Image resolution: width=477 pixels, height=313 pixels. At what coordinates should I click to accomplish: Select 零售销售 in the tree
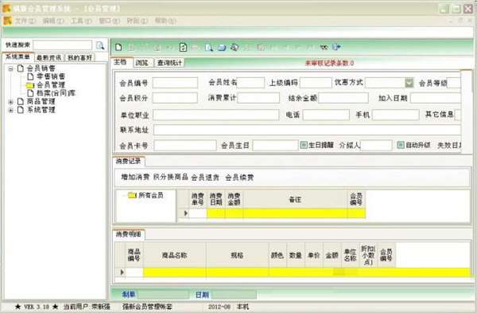(x=51, y=76)
